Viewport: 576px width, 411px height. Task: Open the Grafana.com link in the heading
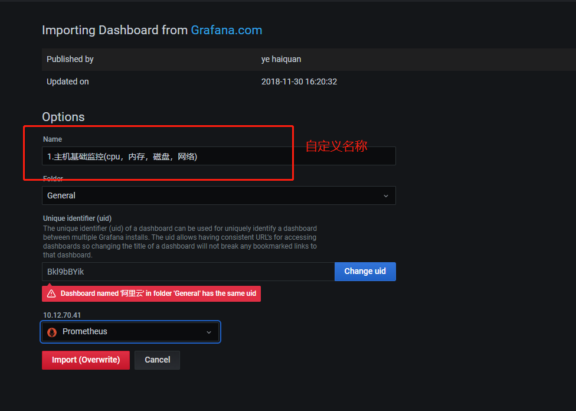226,30
